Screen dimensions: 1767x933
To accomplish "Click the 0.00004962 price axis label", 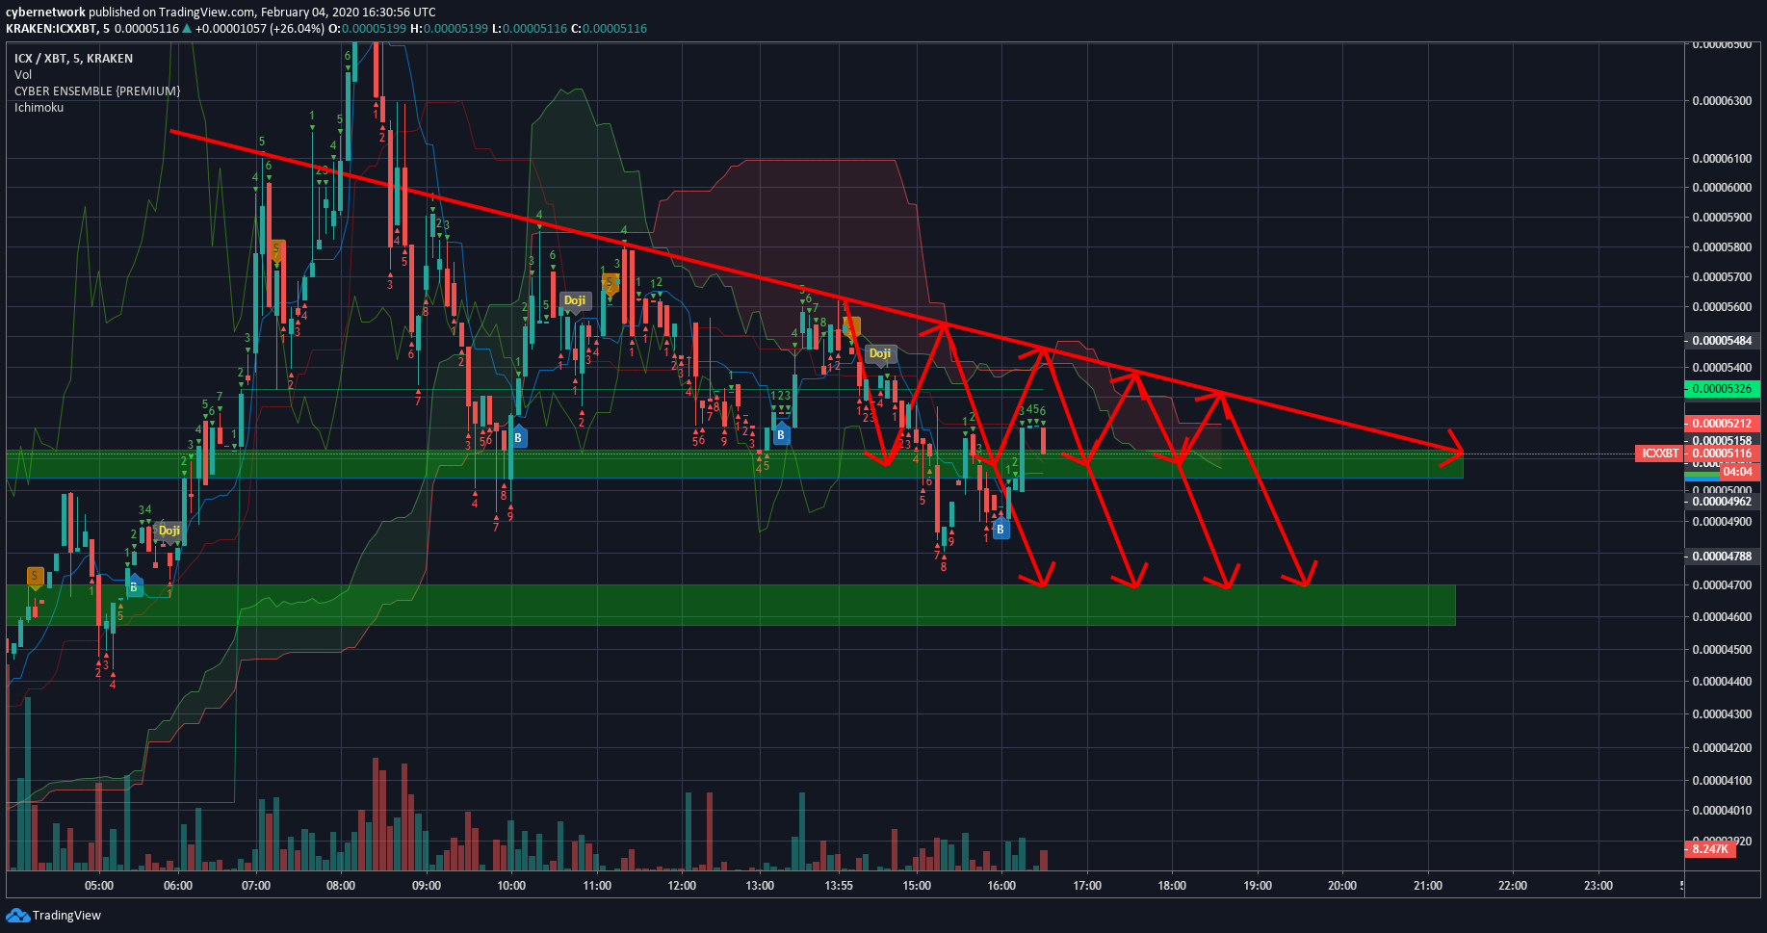I will point(1723,502).
